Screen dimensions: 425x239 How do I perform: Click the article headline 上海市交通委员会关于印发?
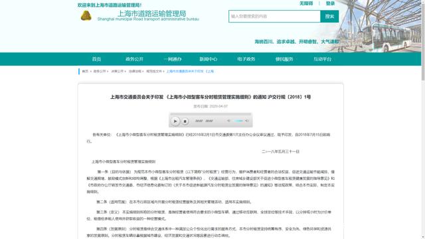[211, 97]
